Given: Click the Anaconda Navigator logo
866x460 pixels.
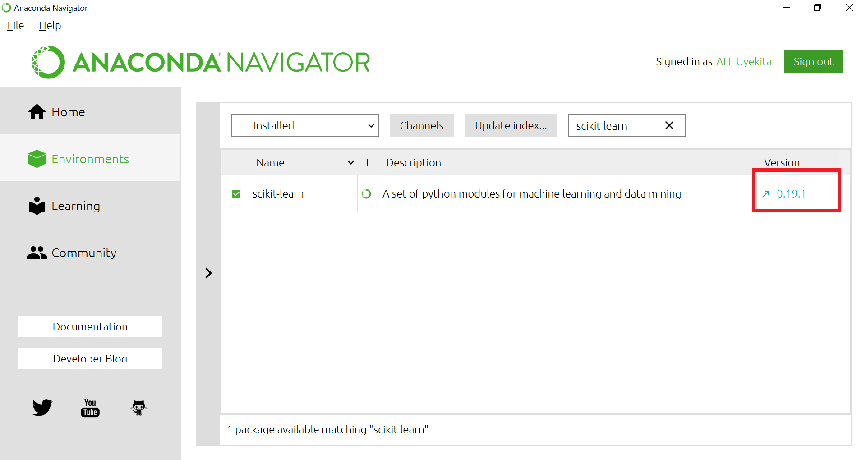Looking at the screenshot, I should (x=201, y=62).
